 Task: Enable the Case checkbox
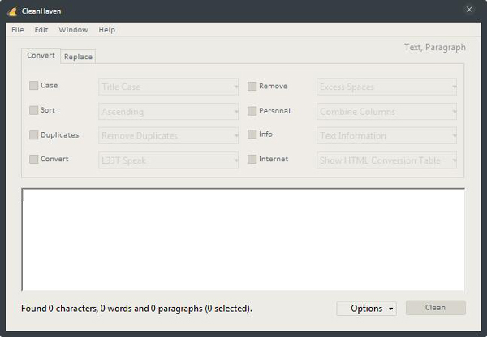(33, 86)
